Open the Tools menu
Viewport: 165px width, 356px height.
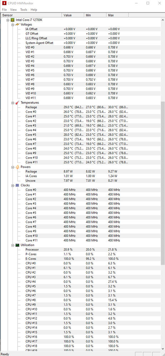(x=24, y=10)
